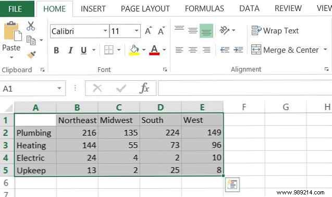Click the Cut scissors icon
Screen dimensions: 332x197
pyautogui.click(x=31, y=26)
